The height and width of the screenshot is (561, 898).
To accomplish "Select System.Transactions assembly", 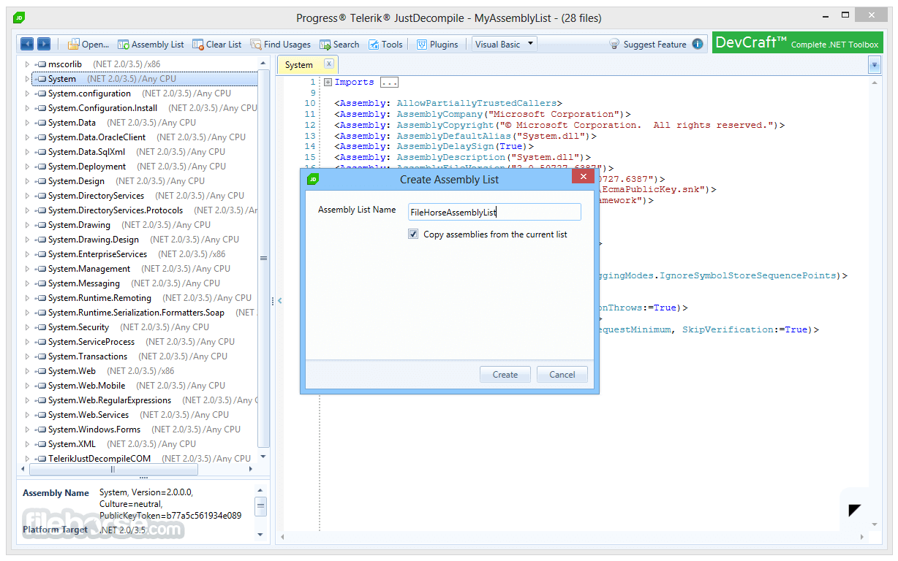I will pos(88,356).
